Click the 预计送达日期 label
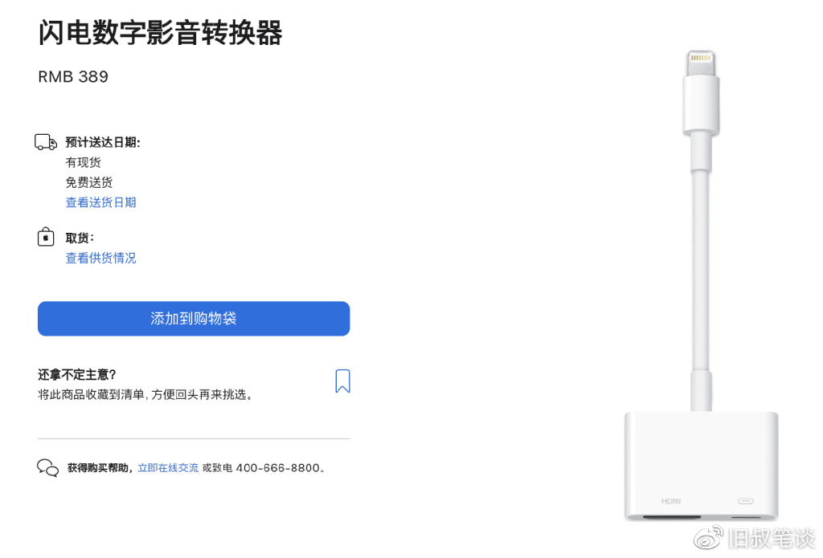Viewport: 823px width, 558px height. (103, 143)
